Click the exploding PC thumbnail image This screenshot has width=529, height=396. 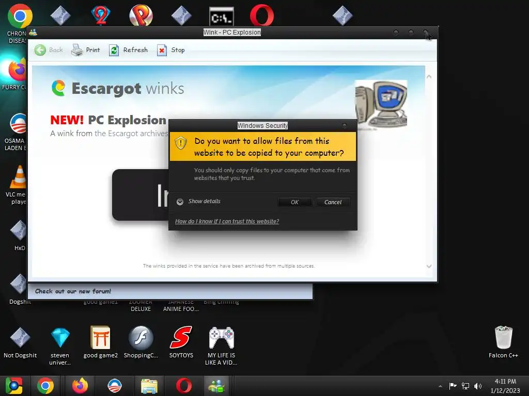click(x=381, y=104)
